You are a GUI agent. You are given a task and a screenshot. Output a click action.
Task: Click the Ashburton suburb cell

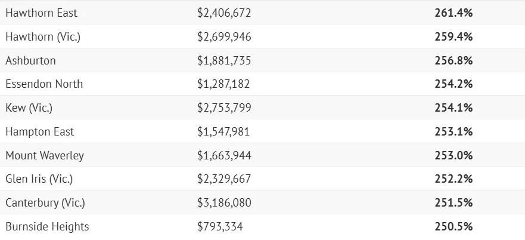30,60
